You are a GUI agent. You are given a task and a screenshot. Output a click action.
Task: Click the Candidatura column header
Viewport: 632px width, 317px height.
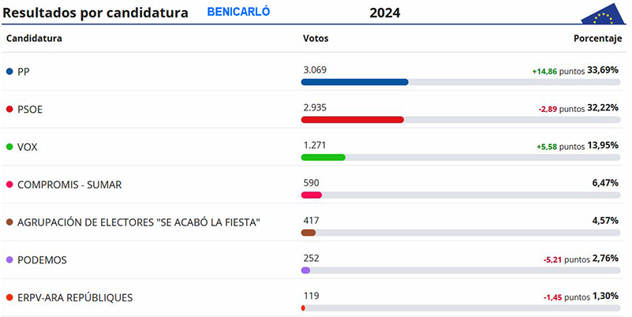tap(34, 39)
